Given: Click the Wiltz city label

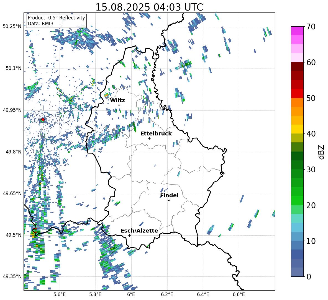Looking at the screenshot, I should pyautogui.click(x=117, y=100).
